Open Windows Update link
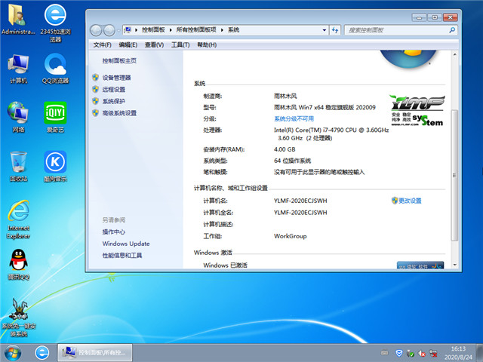The height and width of the screenshot is (362, 483). point(126,244)
